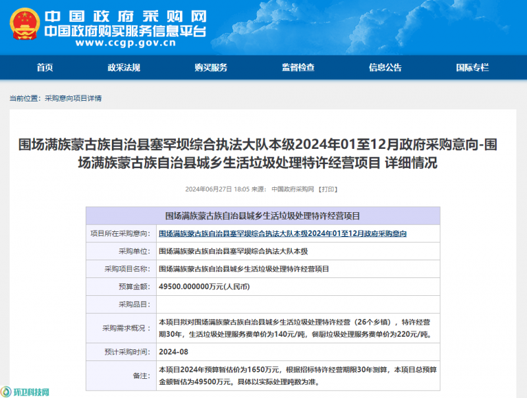The image size is (527, 398).
Task: Click the 2024-08 estimated purchase time cell
Action: 173,351
